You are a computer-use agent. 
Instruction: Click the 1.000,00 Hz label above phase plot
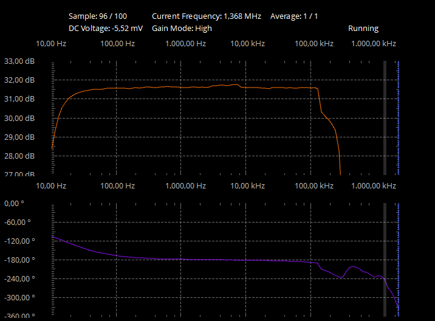coord(185,186)
